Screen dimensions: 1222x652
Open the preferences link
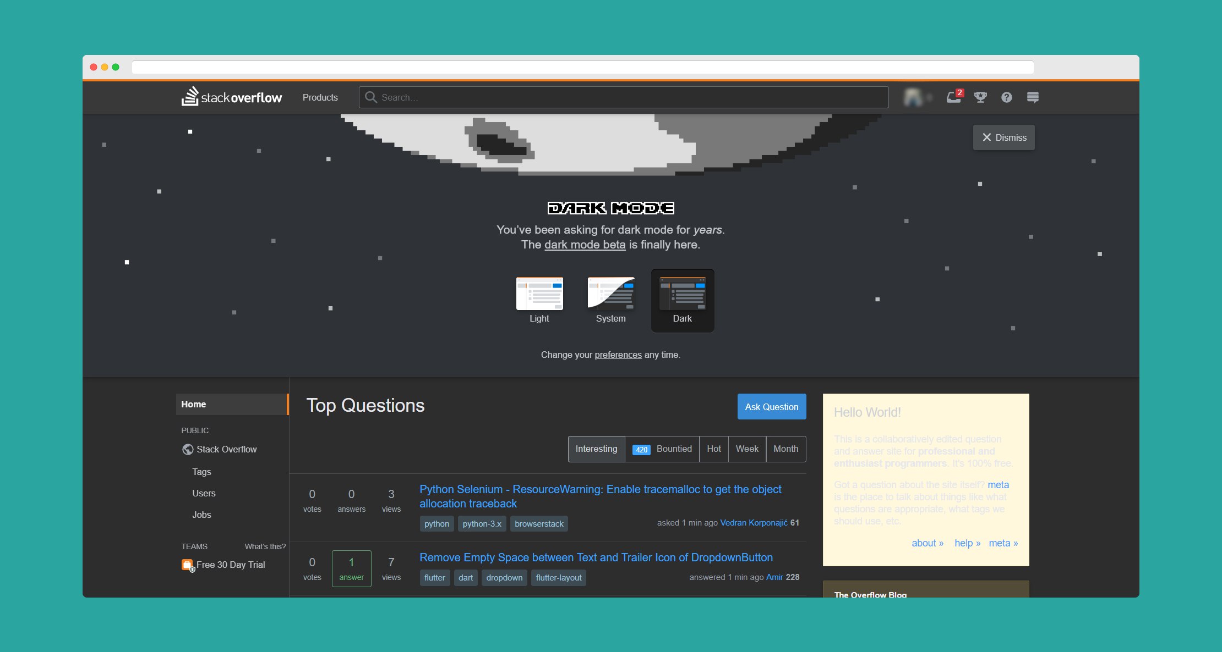(x=618, y=355)
